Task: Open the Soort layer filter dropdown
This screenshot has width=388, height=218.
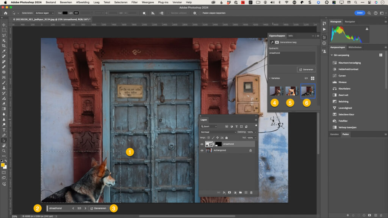Action: pos(209,126)
